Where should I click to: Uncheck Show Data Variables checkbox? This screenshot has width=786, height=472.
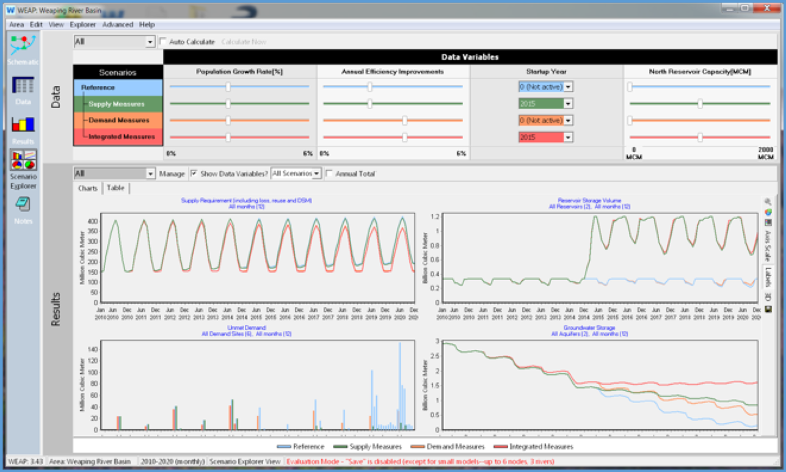pyautogui.click(x=194, y=174)
